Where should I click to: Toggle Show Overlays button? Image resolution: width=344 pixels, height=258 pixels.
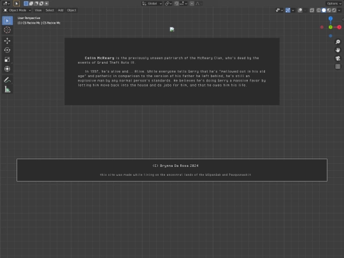[299, 10]
